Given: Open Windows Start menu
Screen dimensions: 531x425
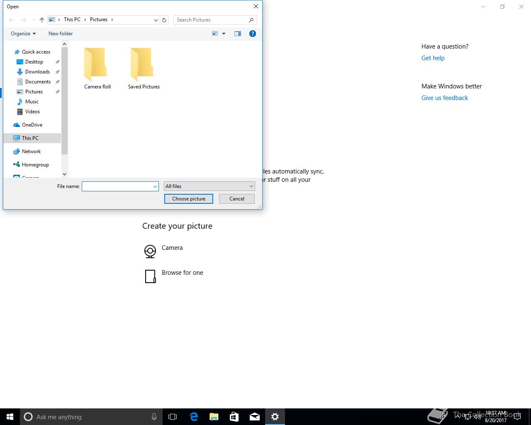Looking at the screenshot, I should [10, 417].
